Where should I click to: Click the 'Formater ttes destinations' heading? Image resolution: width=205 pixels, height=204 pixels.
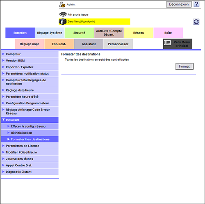tap(81, 54)
